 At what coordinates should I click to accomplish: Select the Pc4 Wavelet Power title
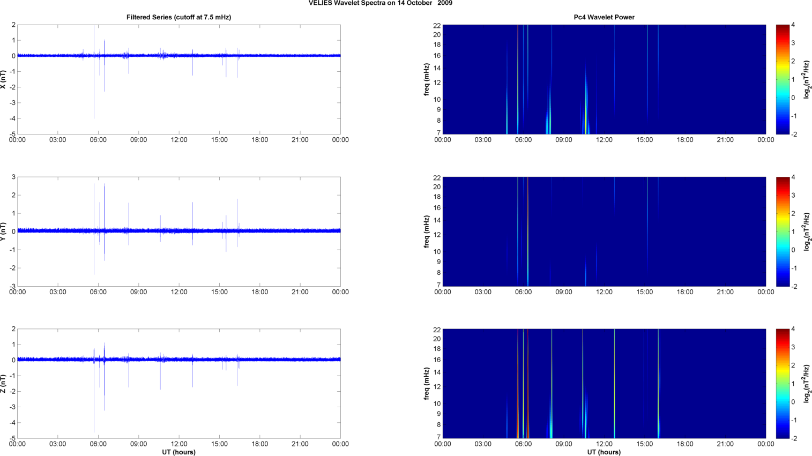point(604,17)
